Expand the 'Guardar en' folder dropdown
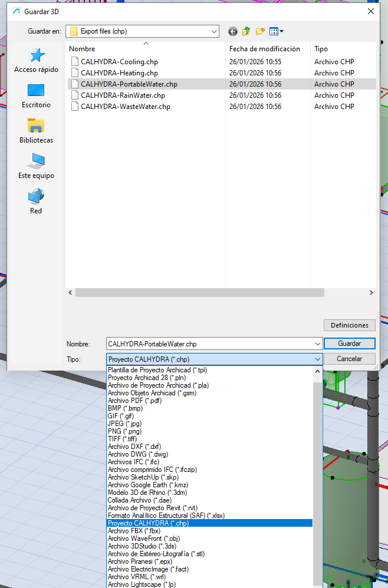The image size is (388, 588). click(214, 31)
